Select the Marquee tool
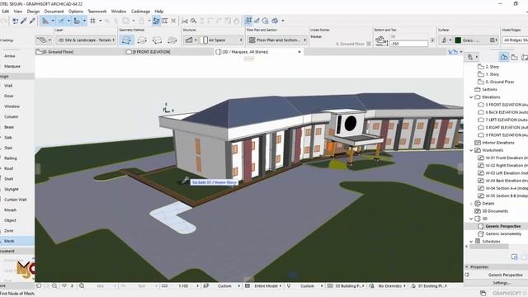The image size is (528, 297). 12,66
